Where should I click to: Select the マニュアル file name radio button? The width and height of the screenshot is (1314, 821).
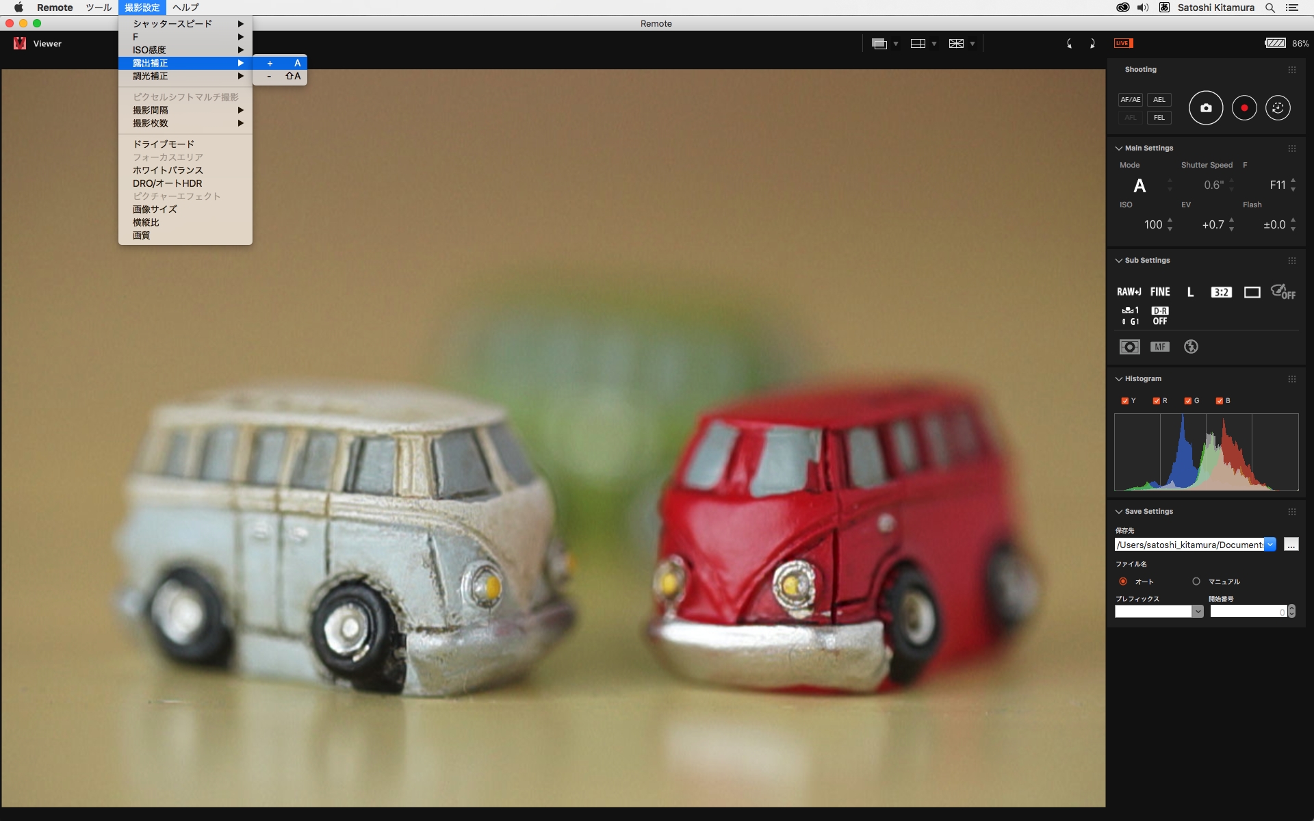click(x=1196, y=582)
